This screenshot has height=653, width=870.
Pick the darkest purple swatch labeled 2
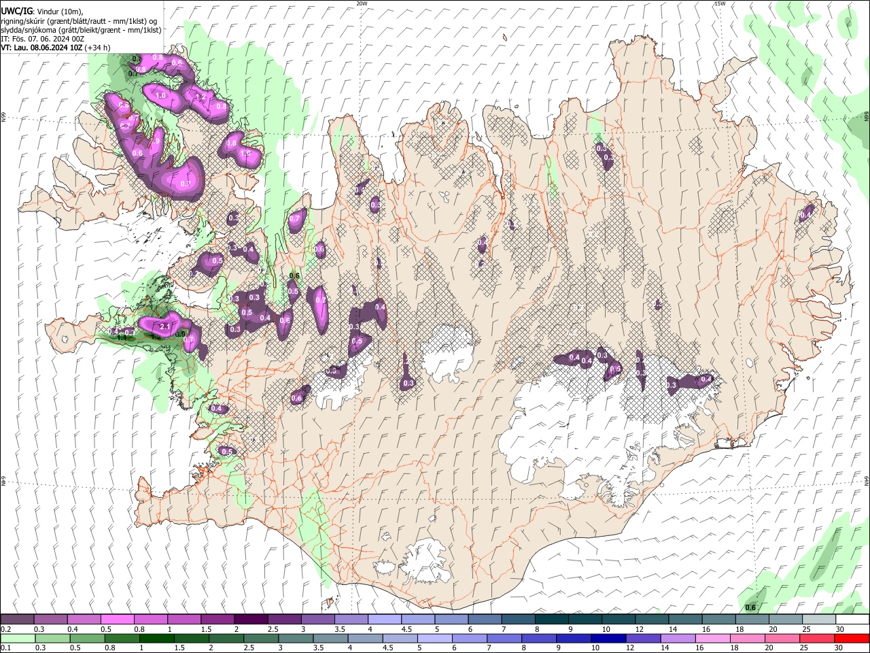coord(251,620)
